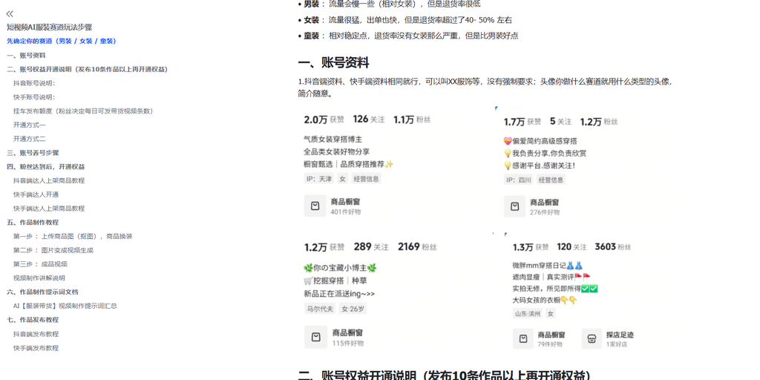This screenshot has height=380, width=760.
Task: Click 经营信息 tag beside IP：四川
Action: [x=551, y=180]
